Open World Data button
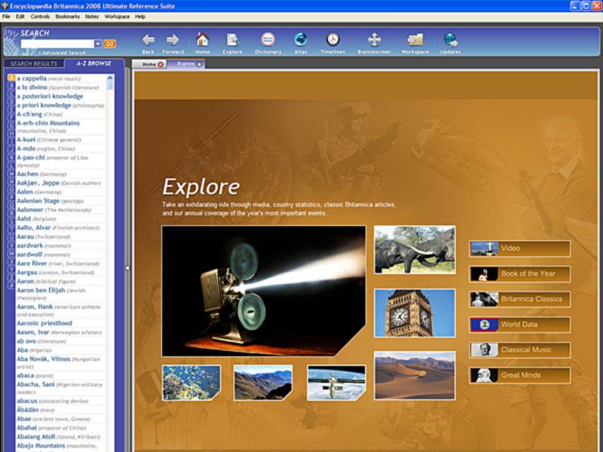 pos(519,325)
